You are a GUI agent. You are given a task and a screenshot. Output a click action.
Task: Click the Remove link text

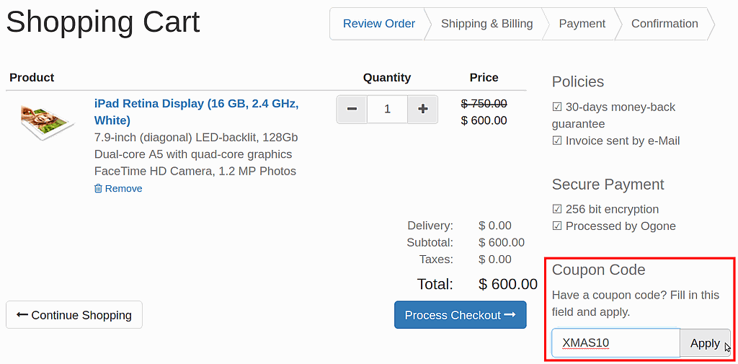124,189
